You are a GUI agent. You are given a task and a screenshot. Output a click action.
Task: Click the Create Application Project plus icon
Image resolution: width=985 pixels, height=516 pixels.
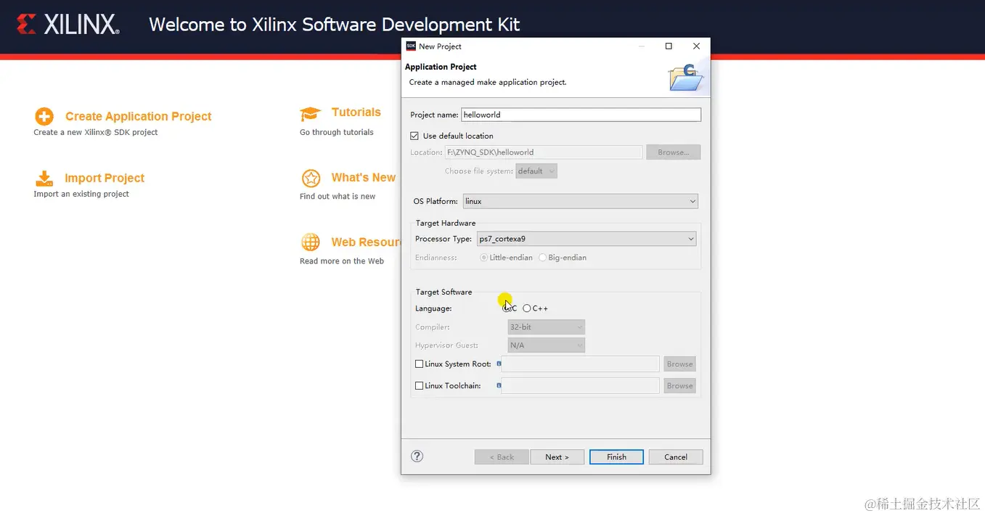pos(44,116)
